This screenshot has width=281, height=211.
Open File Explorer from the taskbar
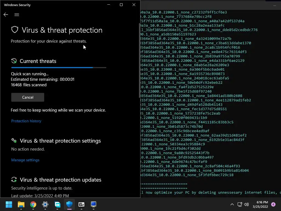[x=21, y=204]
